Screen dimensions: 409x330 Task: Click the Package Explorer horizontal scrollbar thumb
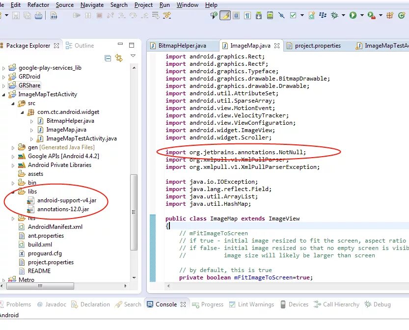[40, 286]
